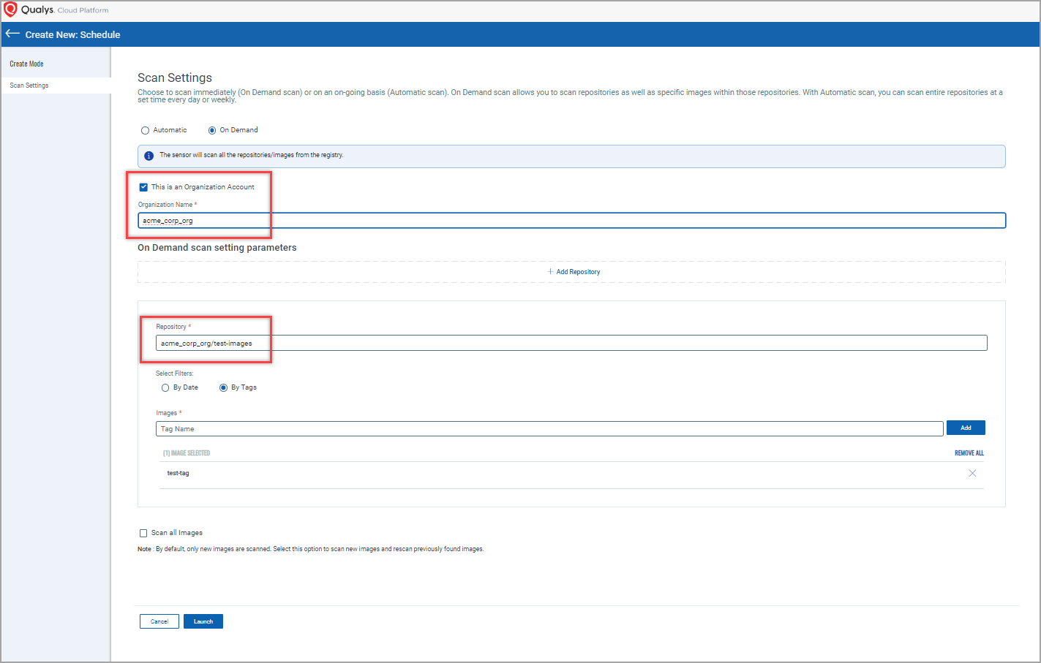Click the Add button for tag name

[966, 428]
